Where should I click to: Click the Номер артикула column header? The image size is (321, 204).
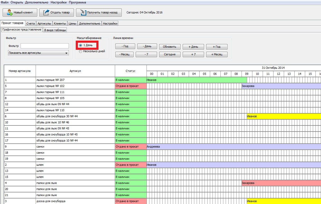[x=20, y=71]
